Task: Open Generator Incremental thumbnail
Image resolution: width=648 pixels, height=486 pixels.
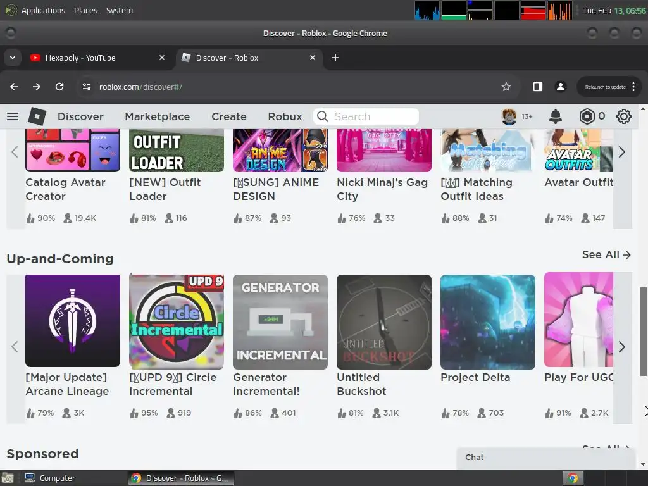Action: point(280,322)
